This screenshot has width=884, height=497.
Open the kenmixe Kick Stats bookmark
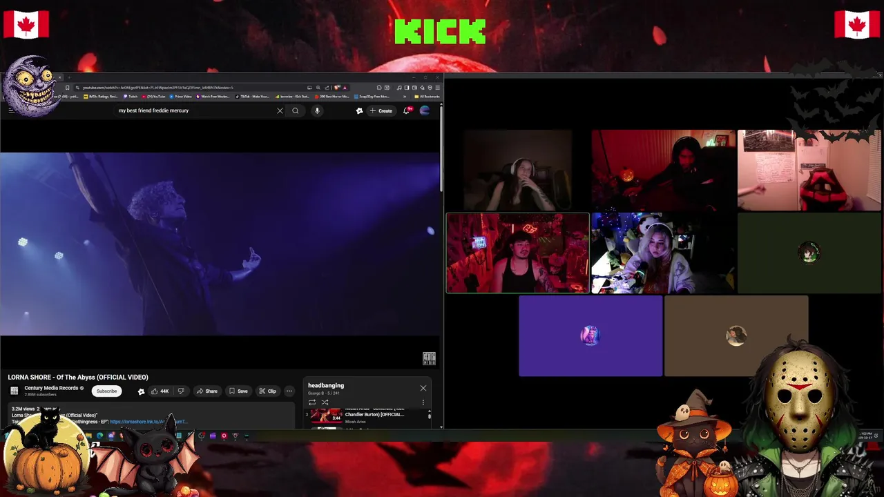[292, 97]
